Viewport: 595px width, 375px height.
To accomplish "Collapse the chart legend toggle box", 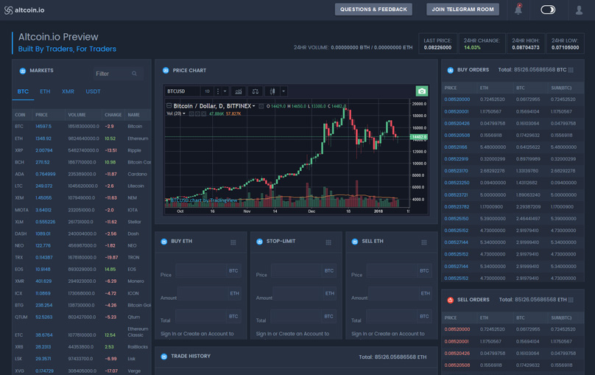I will [169, 105].
